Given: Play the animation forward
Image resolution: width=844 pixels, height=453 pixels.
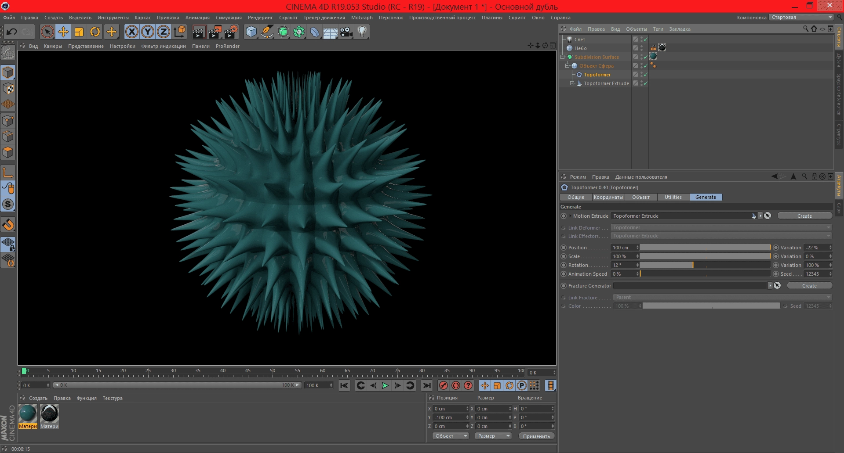Looking at the screenshot, I should tap(386, 385).
